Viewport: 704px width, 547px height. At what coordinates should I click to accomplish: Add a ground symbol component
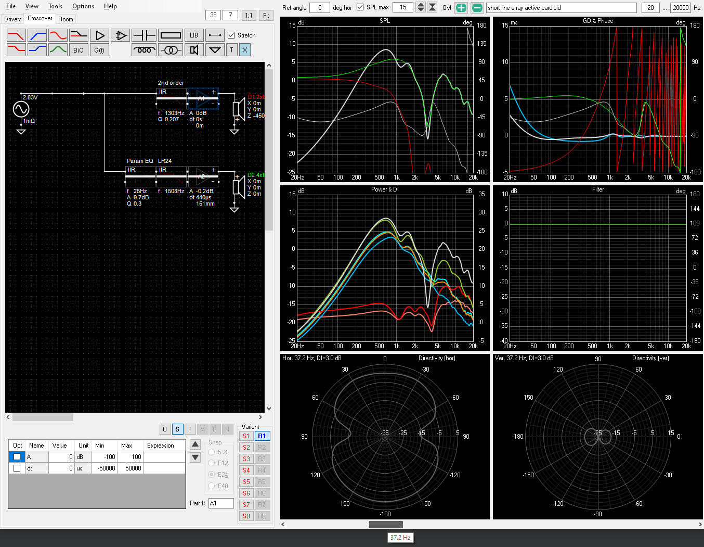pos(215,50)
